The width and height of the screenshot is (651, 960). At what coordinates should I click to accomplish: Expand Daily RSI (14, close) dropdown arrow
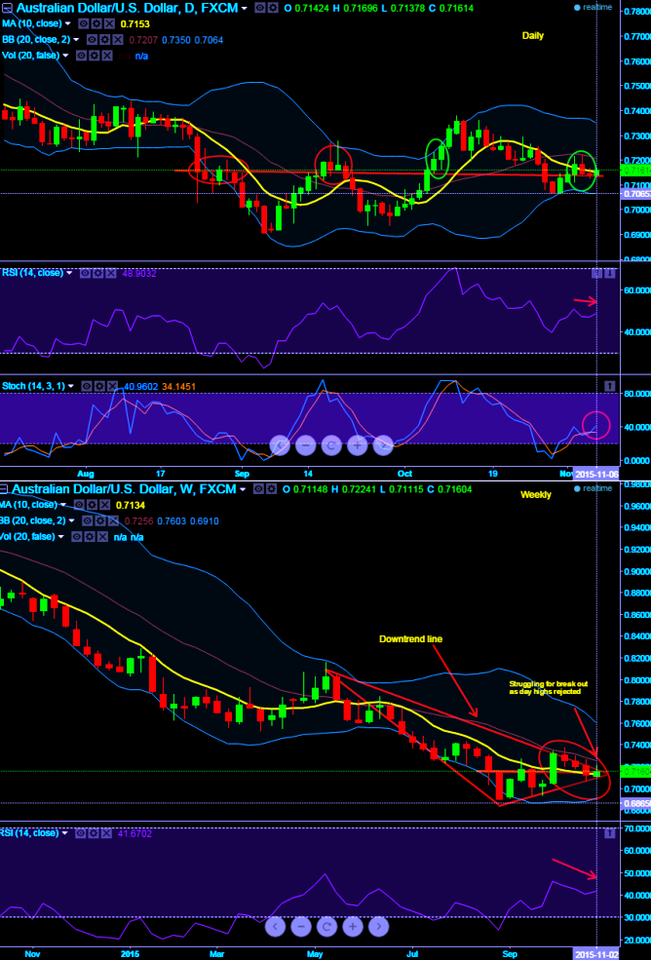pyautogui.click(x=68, y=273)
